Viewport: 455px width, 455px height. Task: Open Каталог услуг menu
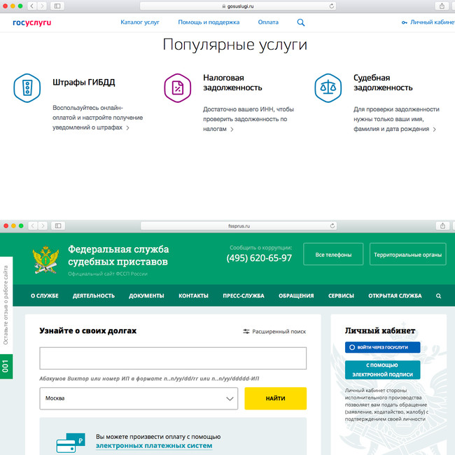[x=140, y=22]
